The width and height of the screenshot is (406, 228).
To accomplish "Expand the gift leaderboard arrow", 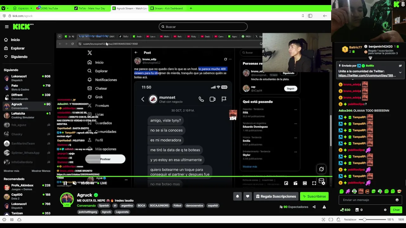I will point(370,58).
